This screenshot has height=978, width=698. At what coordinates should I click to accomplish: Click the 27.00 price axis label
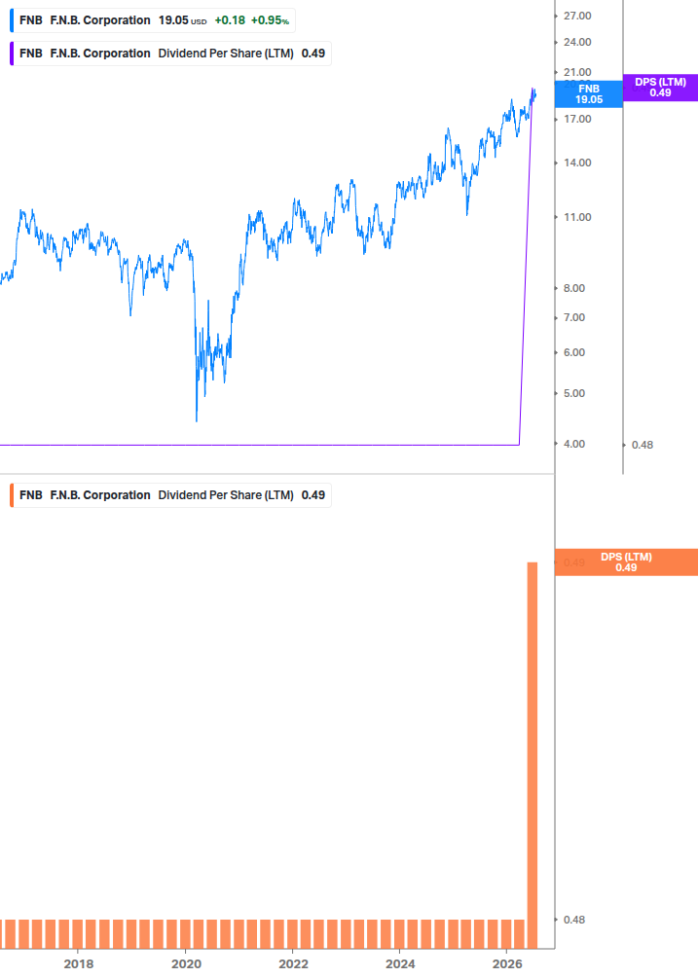point(577,16)
